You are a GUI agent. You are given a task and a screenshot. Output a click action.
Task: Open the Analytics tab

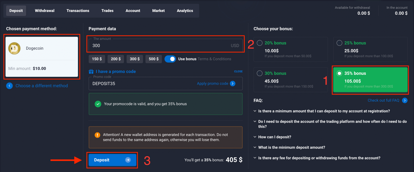click(x=185, y=11)
